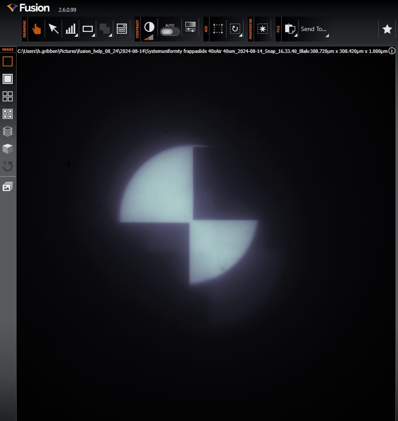Expand the AOI rotate reset dropdown
398x421 pixels.
(x=235, y=29)
